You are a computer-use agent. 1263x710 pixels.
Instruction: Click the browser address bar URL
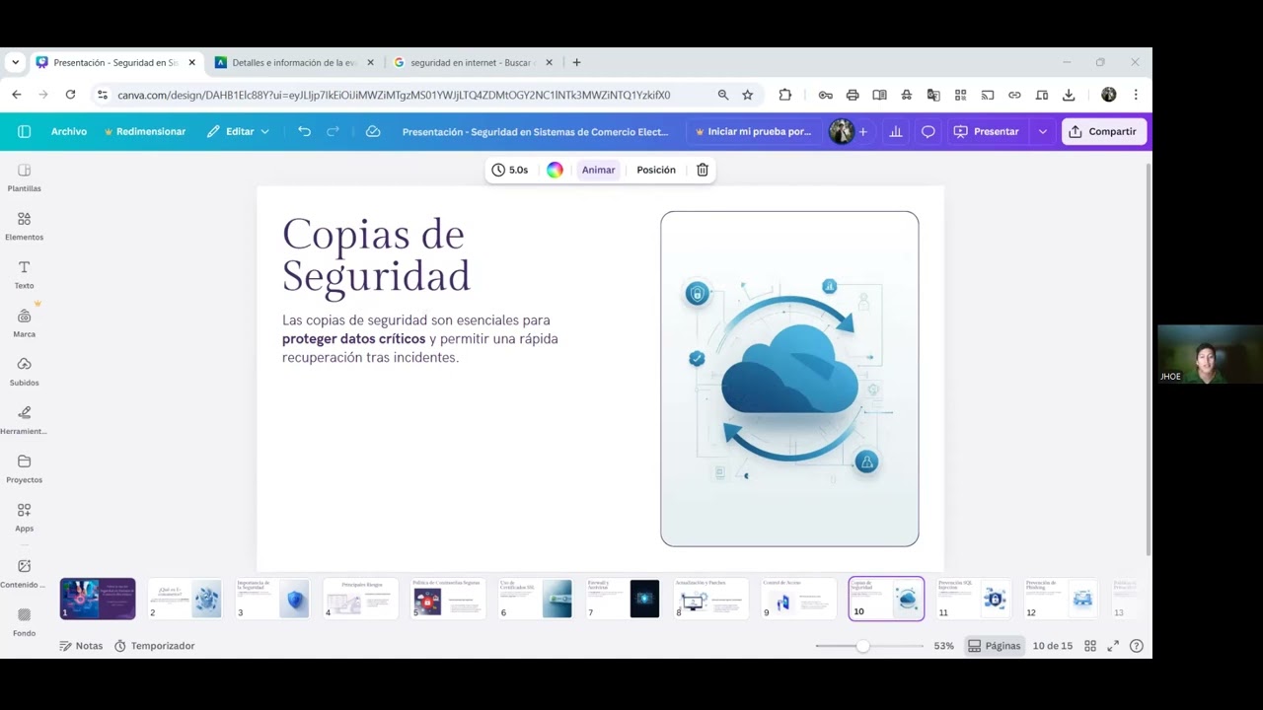tap(394, 95)
